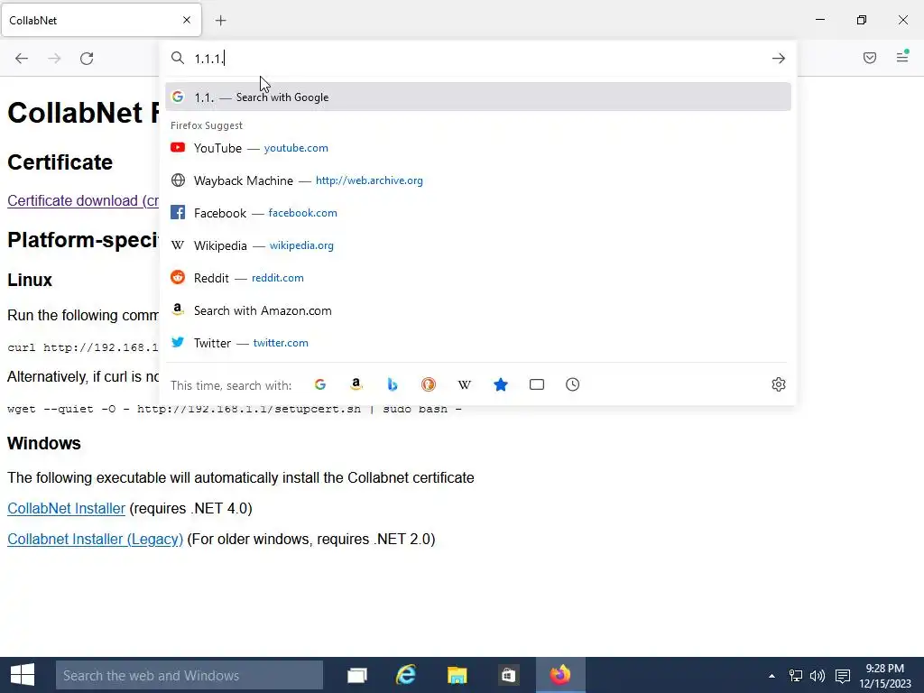Open Windows Start menu
The height and width of the screenshot is (693, 924).
tap(23, 675)
